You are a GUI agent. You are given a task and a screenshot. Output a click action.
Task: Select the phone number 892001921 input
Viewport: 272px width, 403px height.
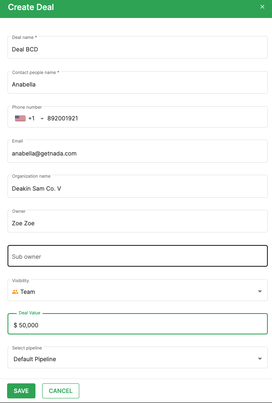[x=156, y=118]
